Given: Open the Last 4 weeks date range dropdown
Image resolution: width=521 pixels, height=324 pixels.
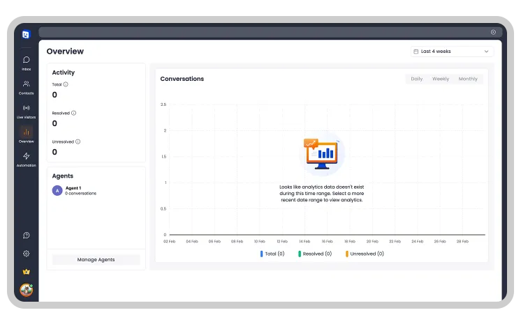Looking at the screenshot, I should (452, 52).
